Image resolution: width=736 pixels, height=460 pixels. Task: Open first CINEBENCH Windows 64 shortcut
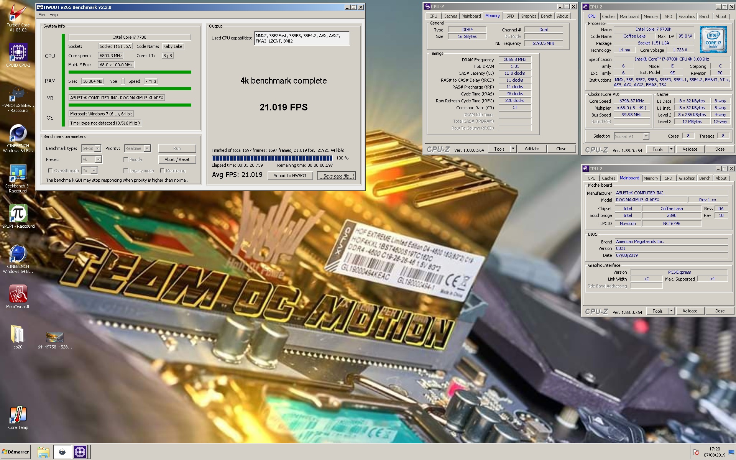(x=18, y=139)
